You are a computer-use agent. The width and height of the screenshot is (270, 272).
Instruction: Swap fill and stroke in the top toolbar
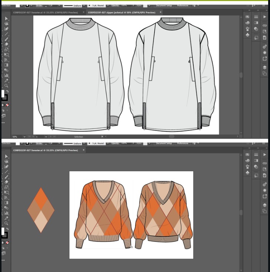pos(7,91)
